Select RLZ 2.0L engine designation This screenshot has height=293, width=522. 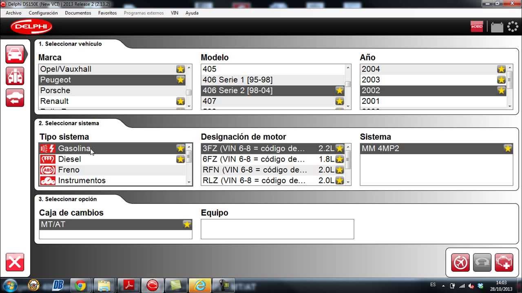coord(273,180)
